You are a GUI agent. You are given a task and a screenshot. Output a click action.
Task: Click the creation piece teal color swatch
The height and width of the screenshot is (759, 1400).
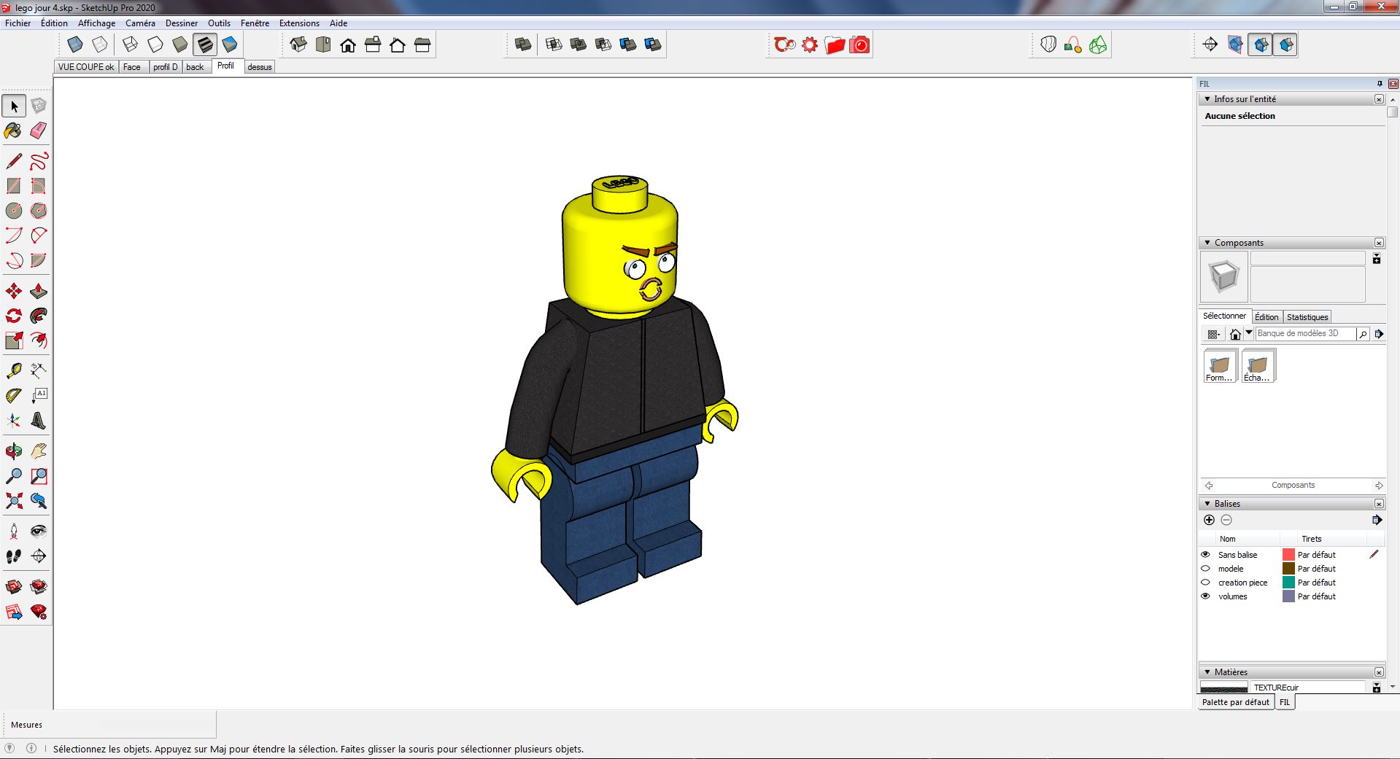point(1288,583)
